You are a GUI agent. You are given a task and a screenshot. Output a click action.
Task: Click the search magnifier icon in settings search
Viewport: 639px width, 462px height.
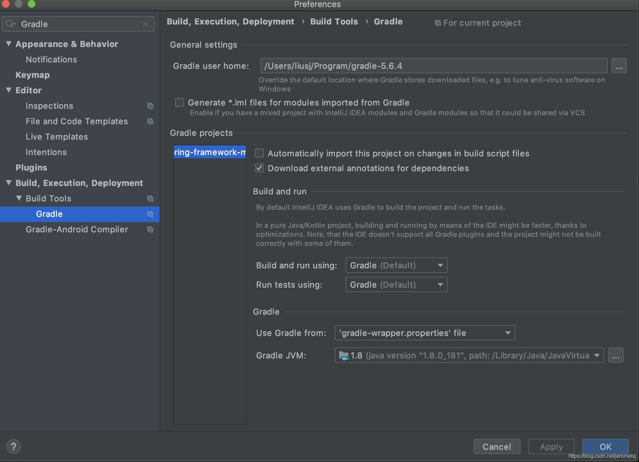9,24
